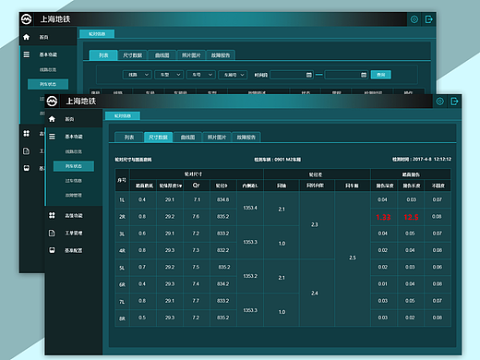Click the document icon in back window sidebar
Screen dimensions: 480x360
pos(27,151)
